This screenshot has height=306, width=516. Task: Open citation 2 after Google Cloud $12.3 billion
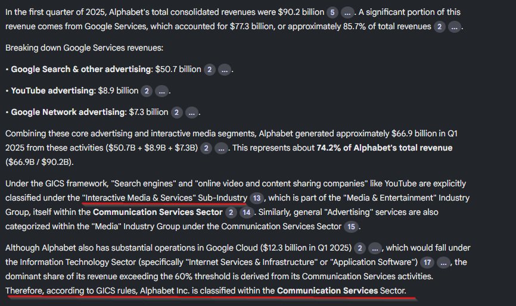pyautogui.click(x=360, y=248)
